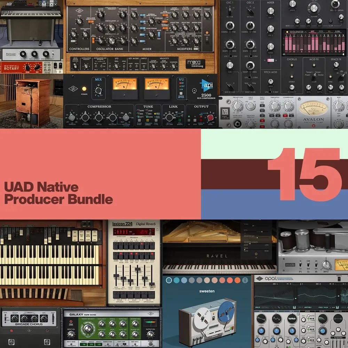This screenshot has height=348, width=348.
Task: Toggle filter Shape button in API Link section
Action: pyautogui.click(x=180, y=120)
